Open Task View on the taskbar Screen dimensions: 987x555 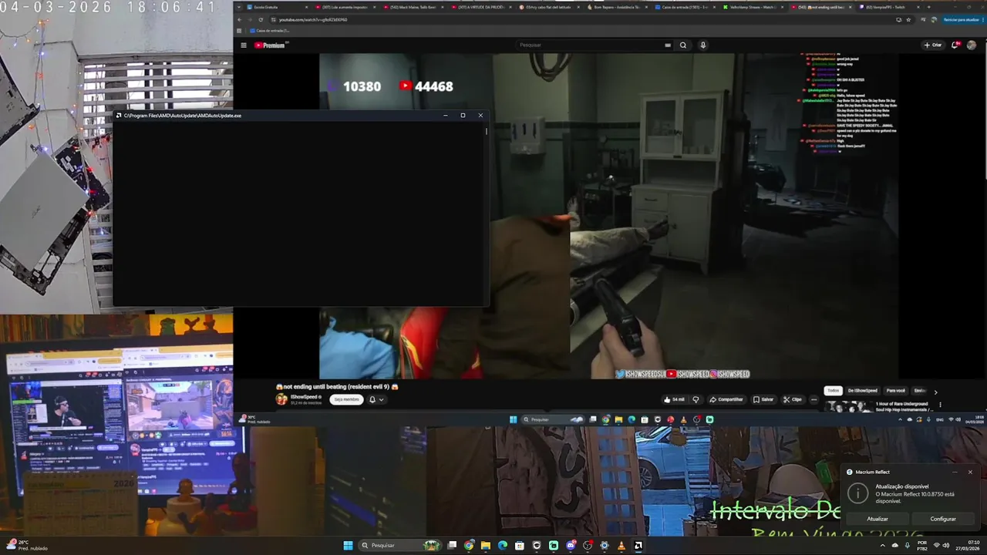tap(453, 546)
